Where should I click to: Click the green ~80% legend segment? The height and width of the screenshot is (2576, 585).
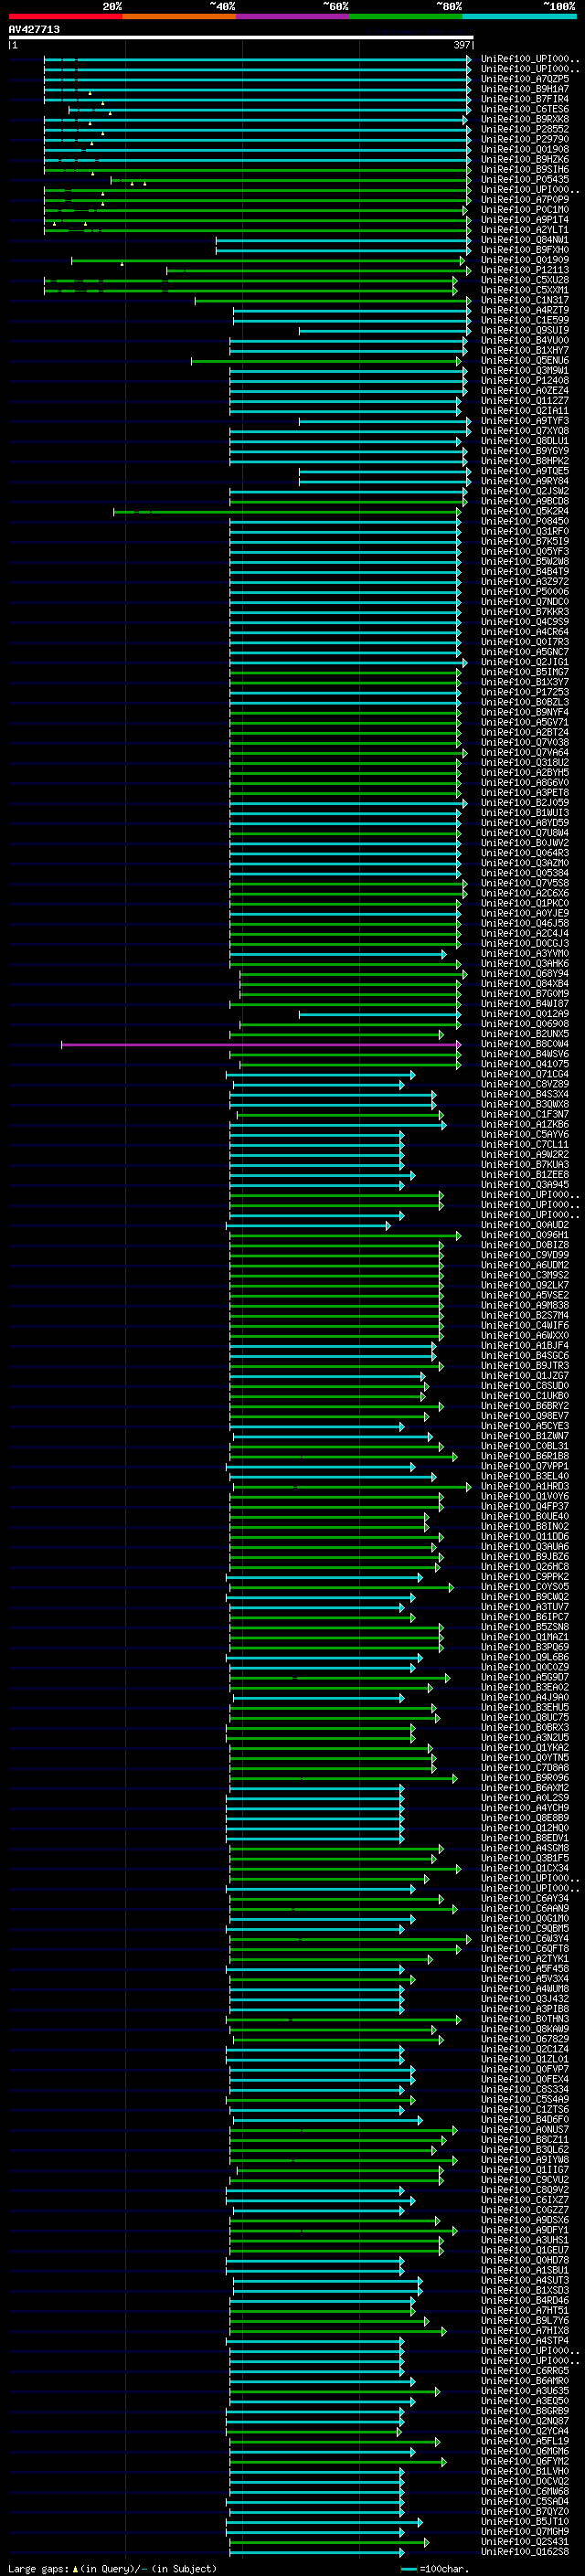pyautogui.click(x=406, y=16)
